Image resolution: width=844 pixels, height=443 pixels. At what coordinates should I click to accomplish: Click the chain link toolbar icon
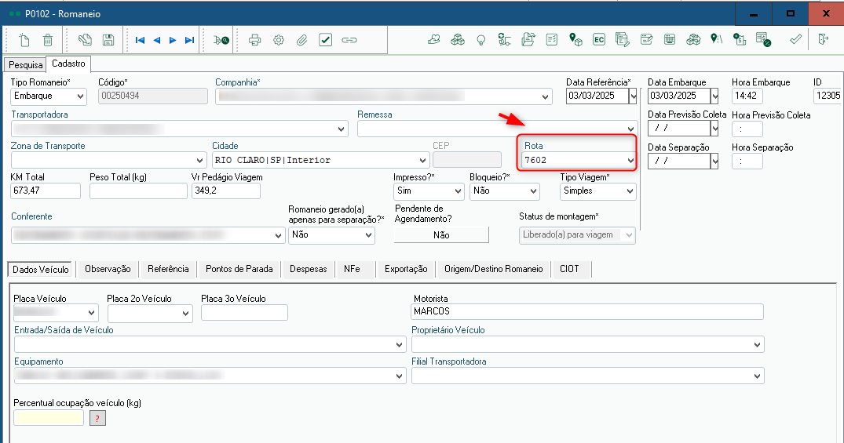coord(349,40)
